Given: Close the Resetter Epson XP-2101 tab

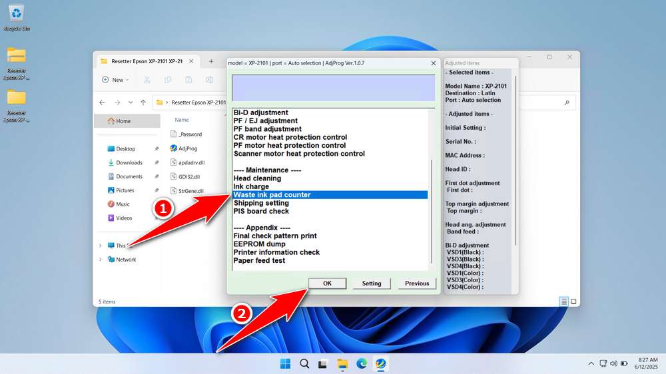Looking at the screenshot, I should (191, 61).
